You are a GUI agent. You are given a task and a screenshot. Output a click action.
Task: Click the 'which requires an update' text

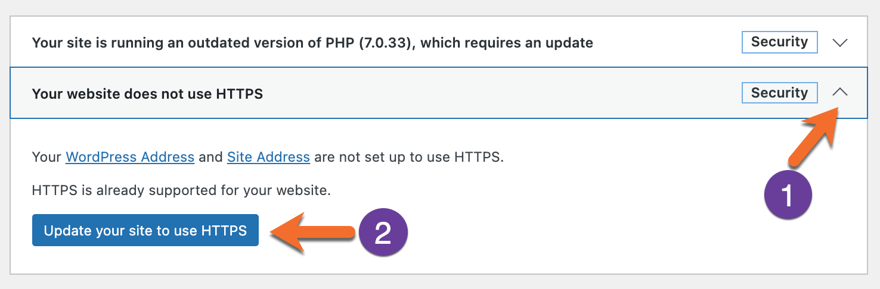pos(507,43)
